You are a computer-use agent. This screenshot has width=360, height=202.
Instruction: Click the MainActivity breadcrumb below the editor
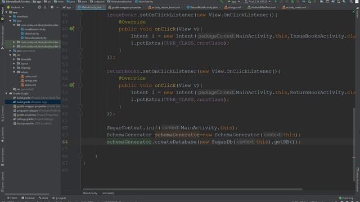90,193
